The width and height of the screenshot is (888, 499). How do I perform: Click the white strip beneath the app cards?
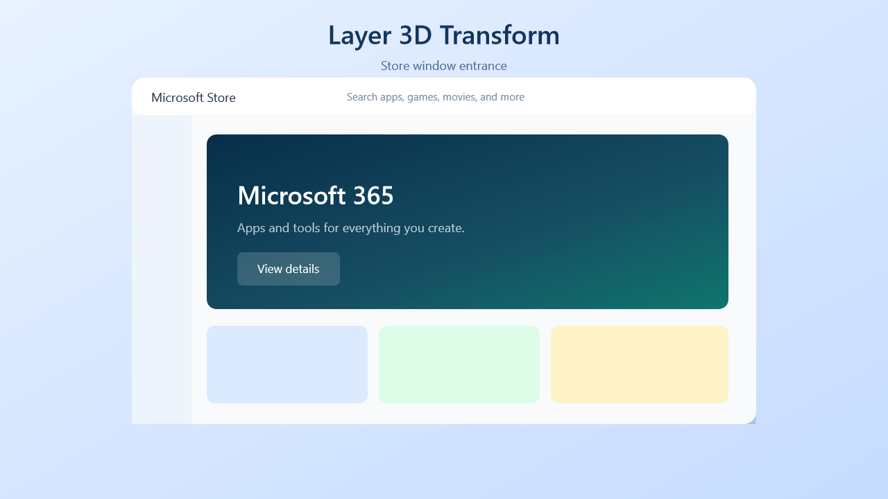(x=468, y=414)
